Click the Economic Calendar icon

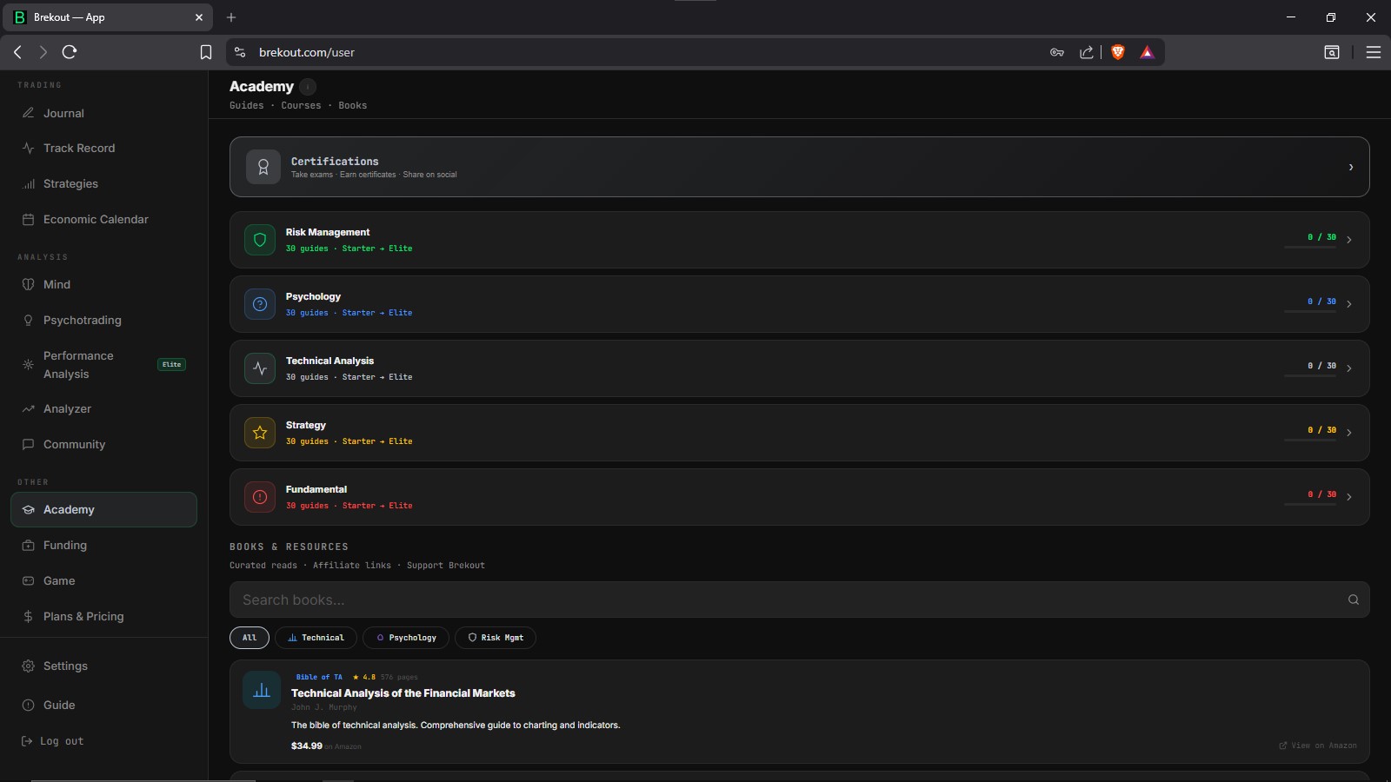click(28, 219)
